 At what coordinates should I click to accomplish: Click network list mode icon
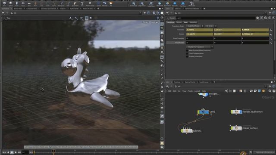[x=235, y=91]
